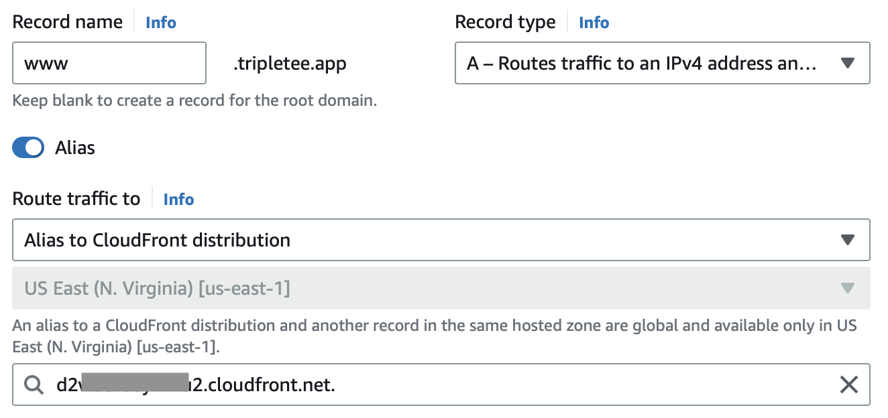Open the US East (N. Virginia) region dropdown
The height and width of the screenshot is (418, 888).
pyautogui.click(x=441, y=288)
